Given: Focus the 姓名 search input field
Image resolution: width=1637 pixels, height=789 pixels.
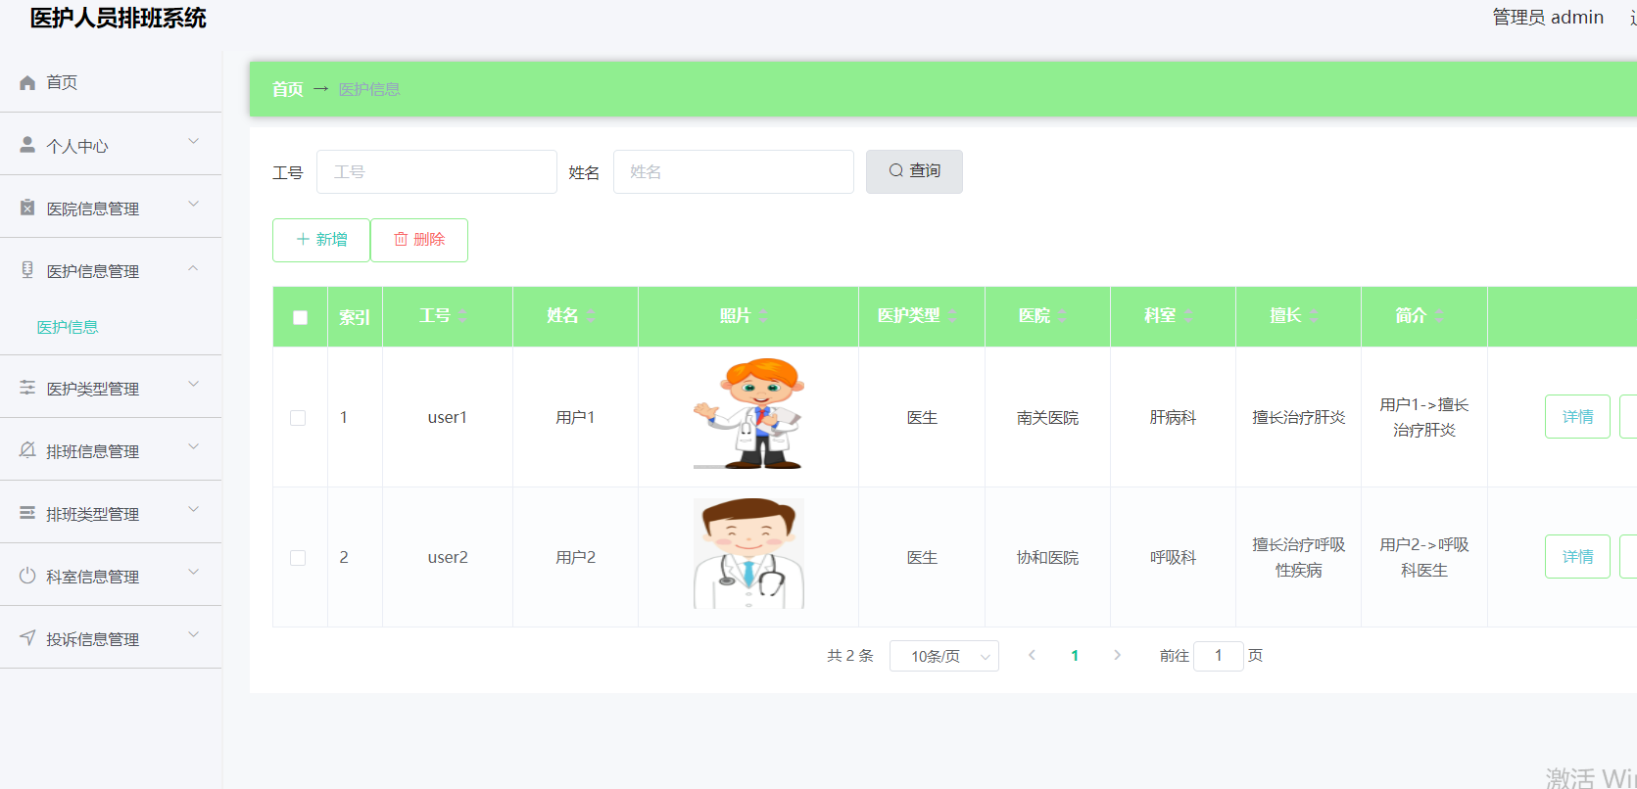Looking at the screenshot, I should pyautogui.click(x=734, y=171).
